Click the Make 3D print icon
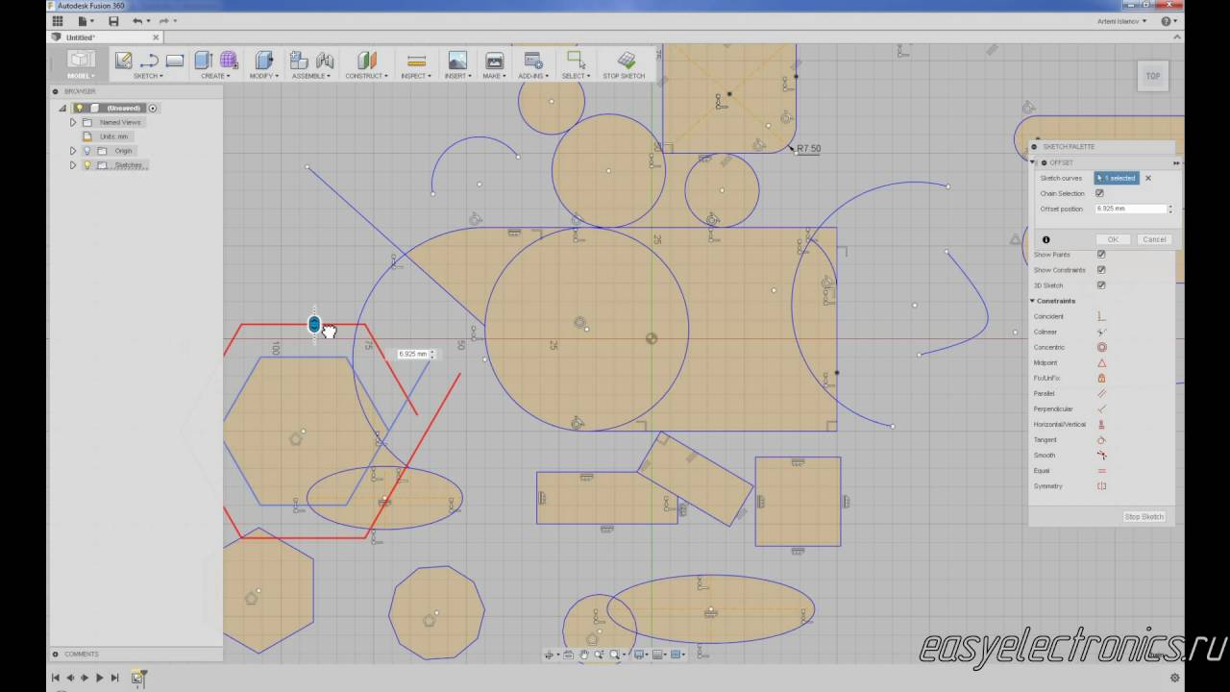This screenshot has width=1230, height=692. 494,61
